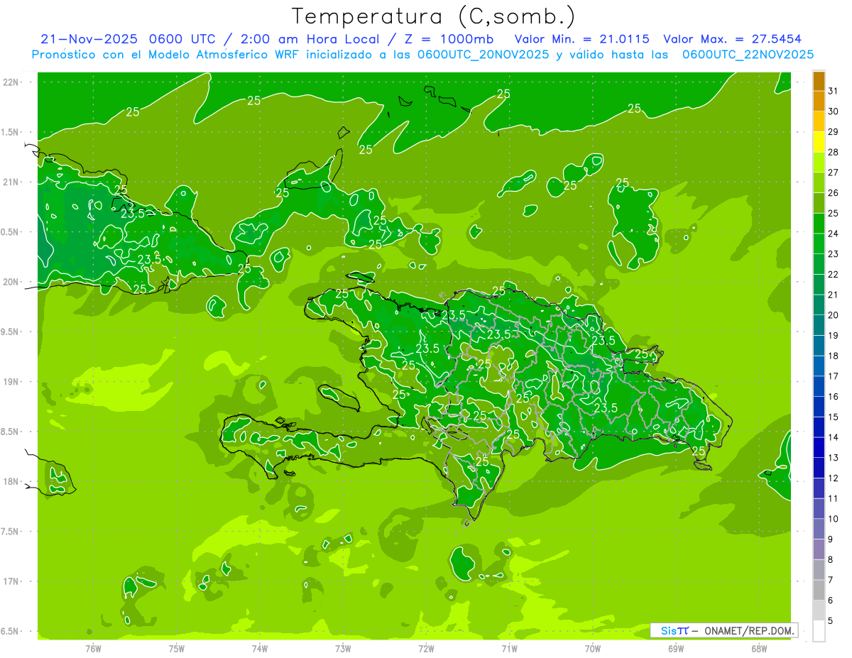Click the gray 6 degree legend swatch
Viewport: 852px width, 658px height.
click(x=819, y=591)
